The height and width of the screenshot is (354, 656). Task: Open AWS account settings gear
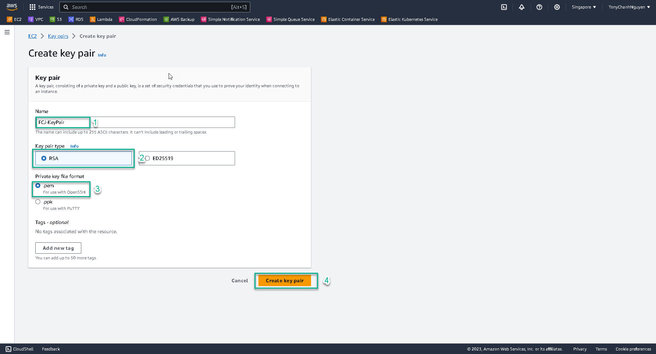[557, 7]
